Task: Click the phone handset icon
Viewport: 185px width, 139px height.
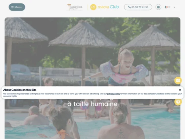Action: (x=129, y=7)
